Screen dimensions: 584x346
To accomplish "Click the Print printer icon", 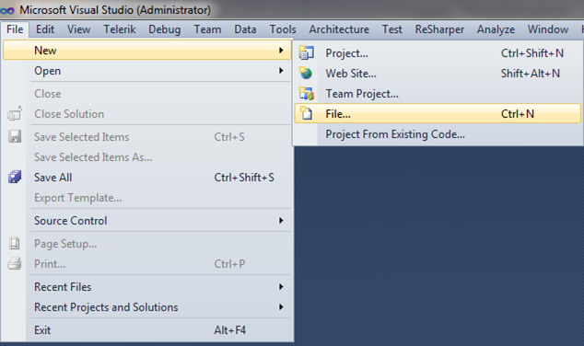I will click(15, 263).
